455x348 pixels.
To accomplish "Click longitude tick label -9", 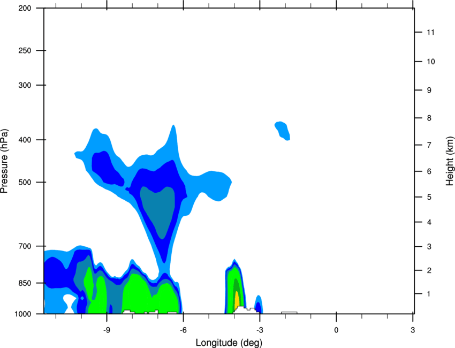I will 107,330.
